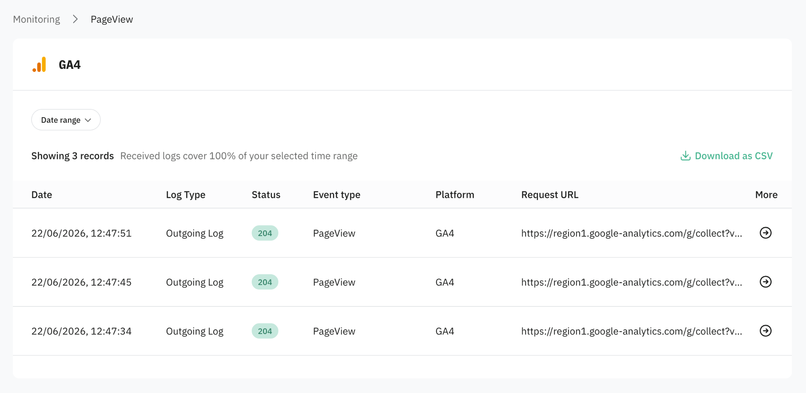This screenshot has width=806, height=393.
Task: Click the 204 status badge at 12:47:45
Action: (x=265, y=282)
